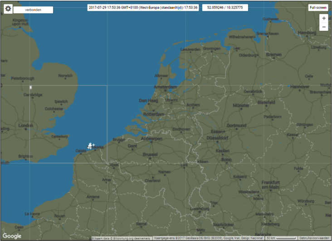The image size is (332, 241).
Task: Click the 'verbonden' connection status box
Action: 33,9
